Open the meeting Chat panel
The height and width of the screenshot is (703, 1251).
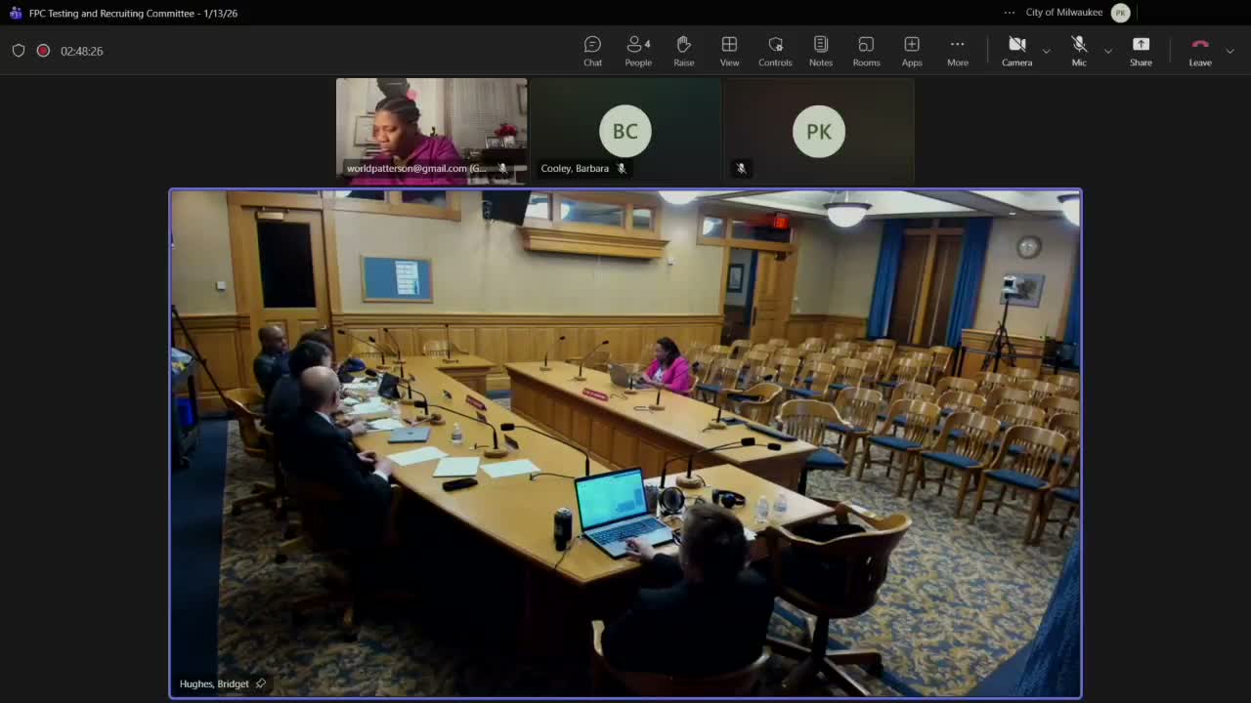(592, 50)
